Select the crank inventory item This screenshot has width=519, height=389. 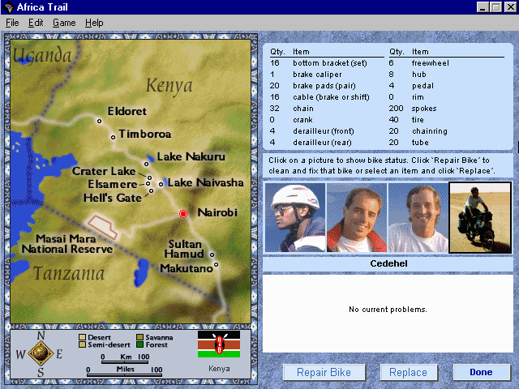pyautogui.click(x=327, y=120)
